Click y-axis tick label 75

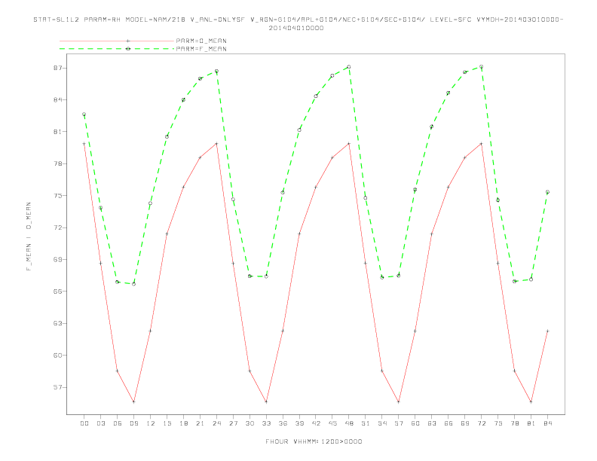click(x=58, y=196)
